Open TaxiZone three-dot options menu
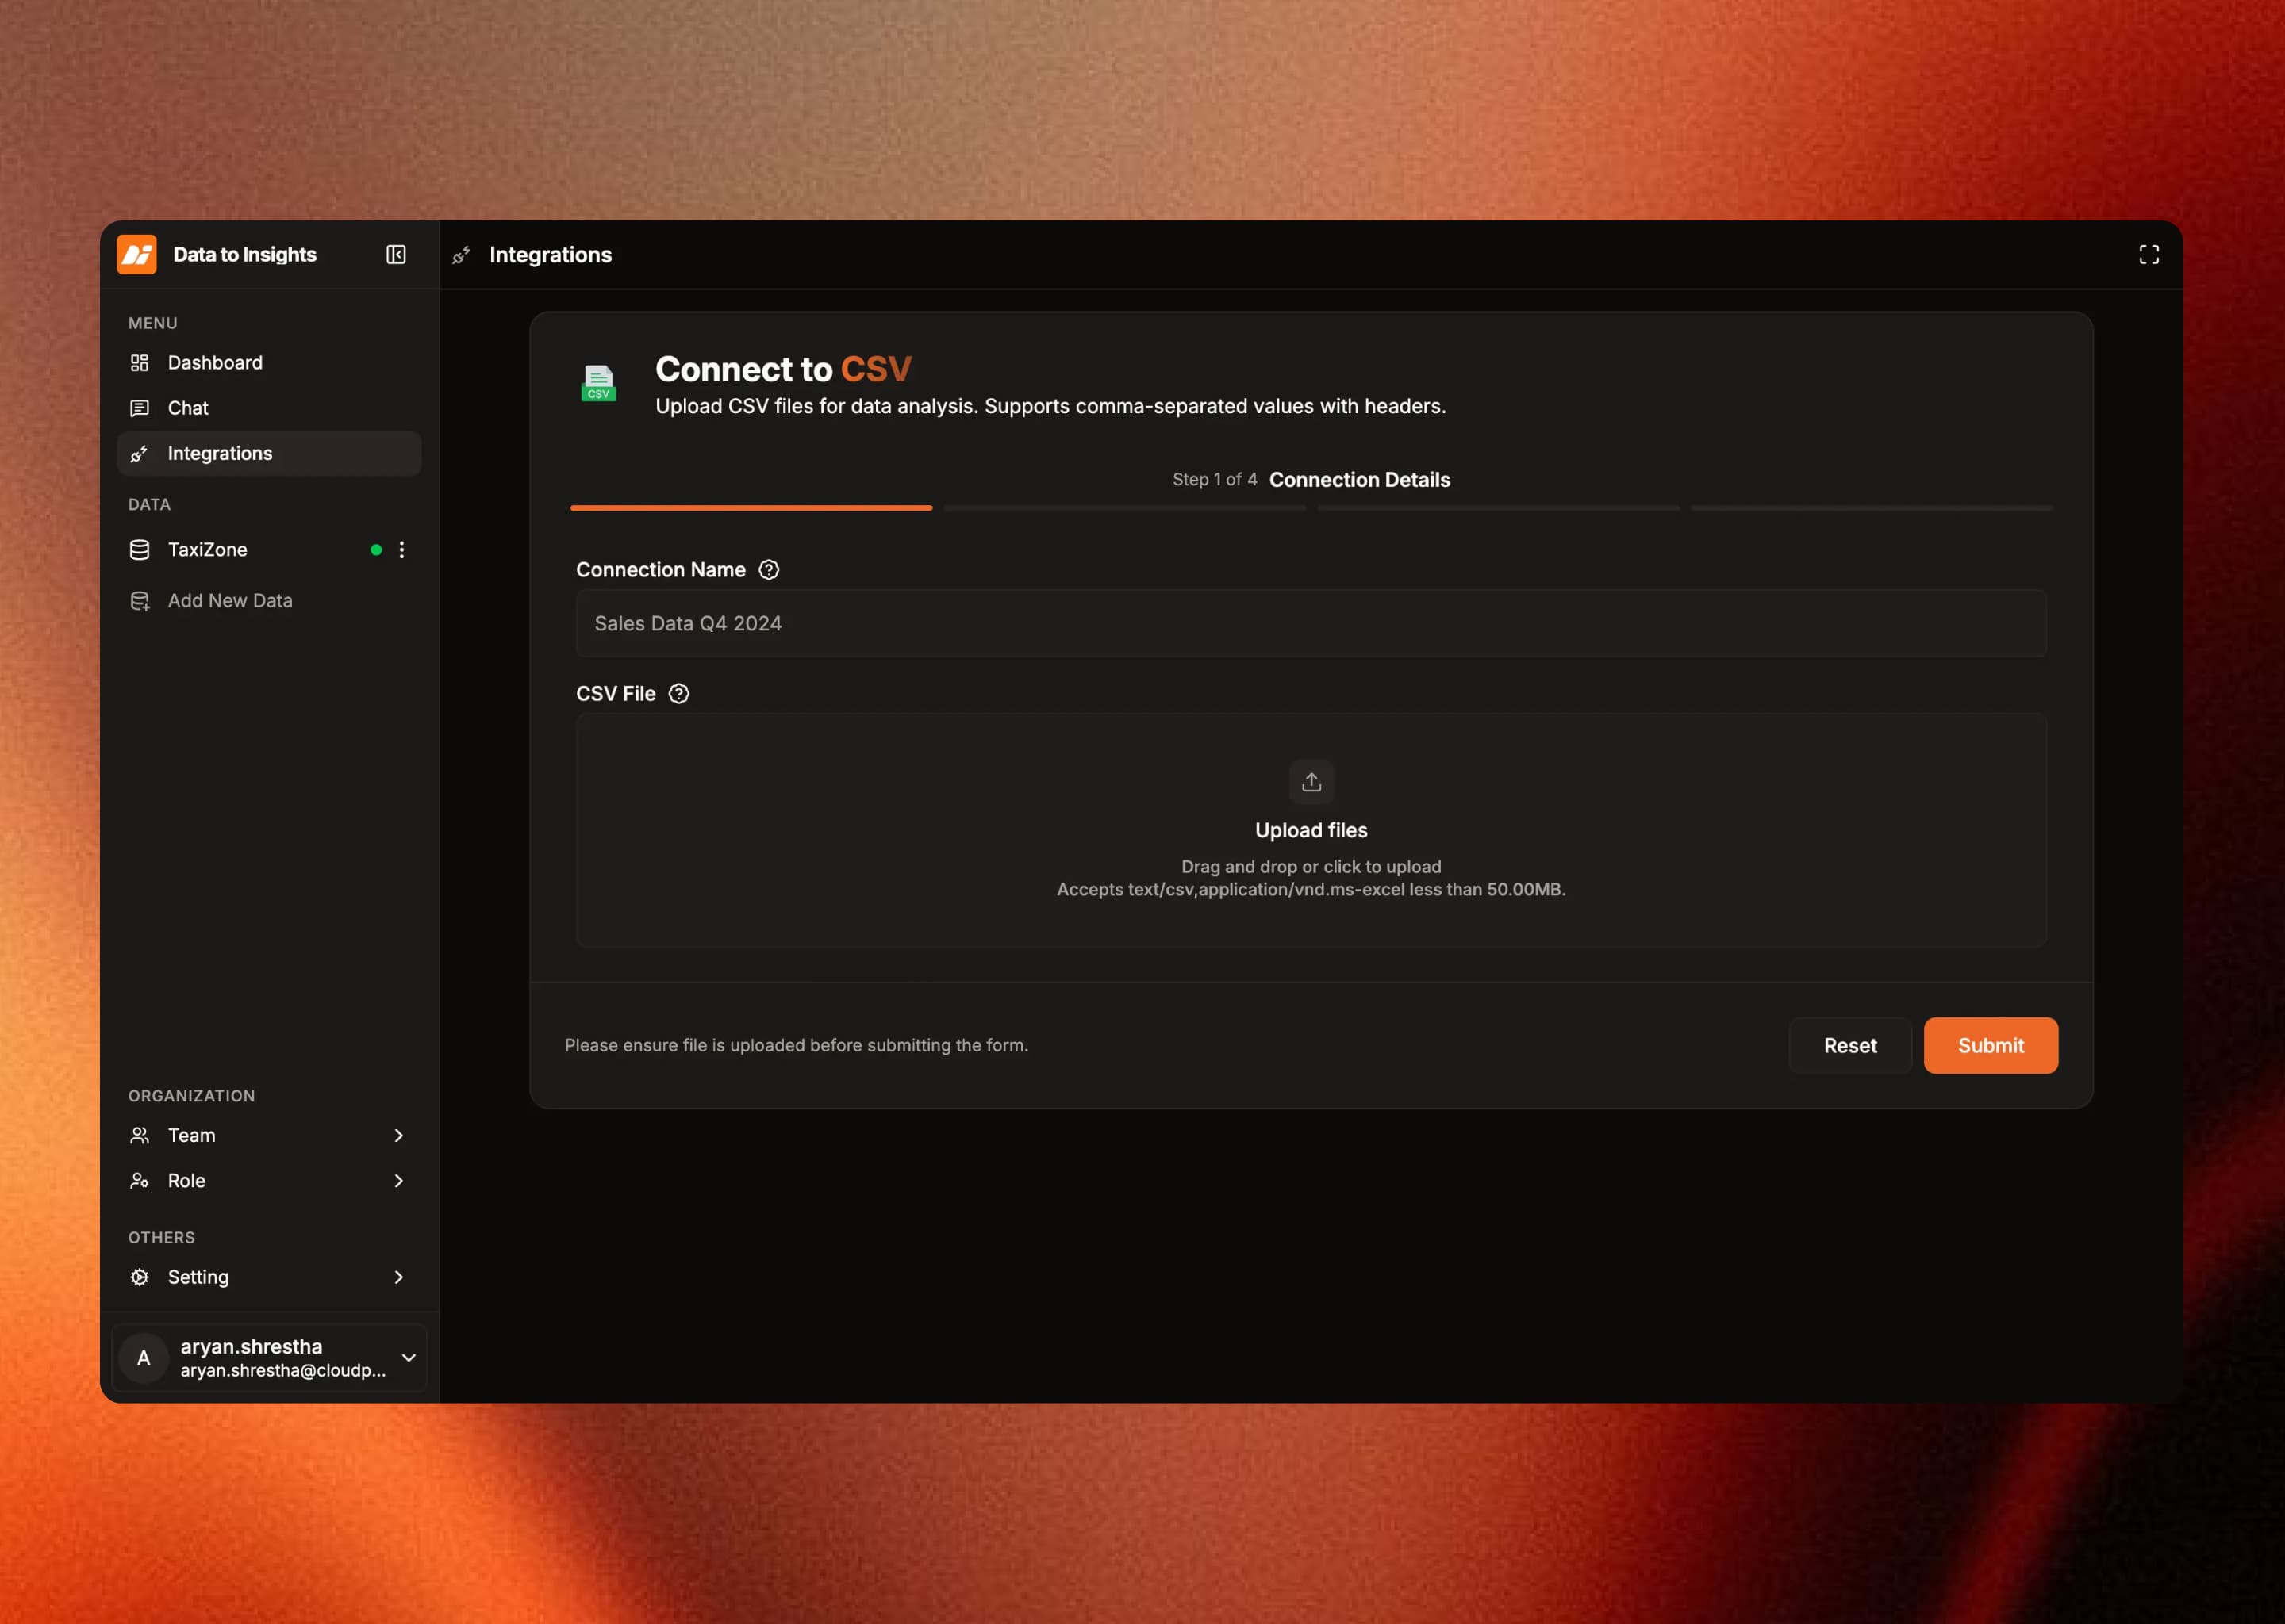This screenshot has width=2285, height=1624. [x=402, y=550]
